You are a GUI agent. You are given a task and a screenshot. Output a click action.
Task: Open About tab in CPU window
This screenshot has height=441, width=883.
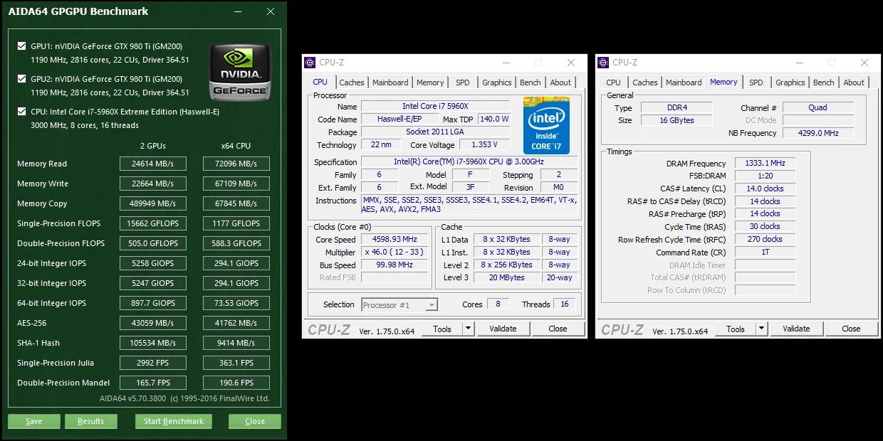click(x=560, y=83)
